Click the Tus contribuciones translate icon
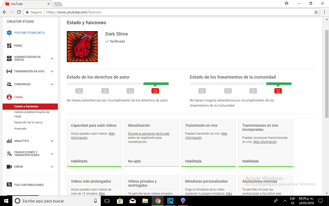 (x=9, y=185)
